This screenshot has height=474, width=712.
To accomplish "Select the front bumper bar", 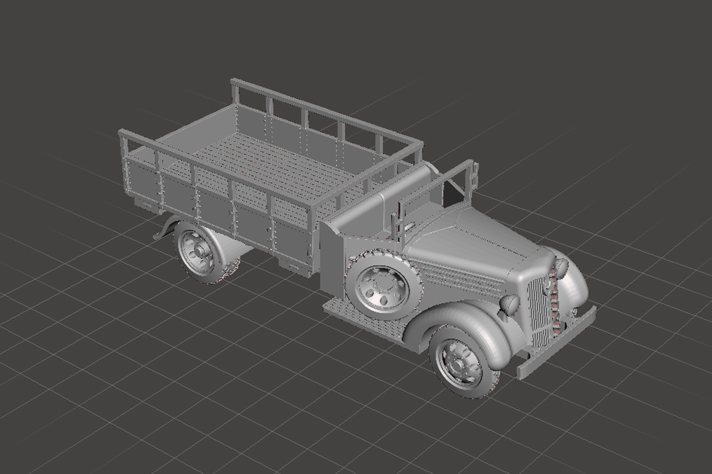I will 556,343.
